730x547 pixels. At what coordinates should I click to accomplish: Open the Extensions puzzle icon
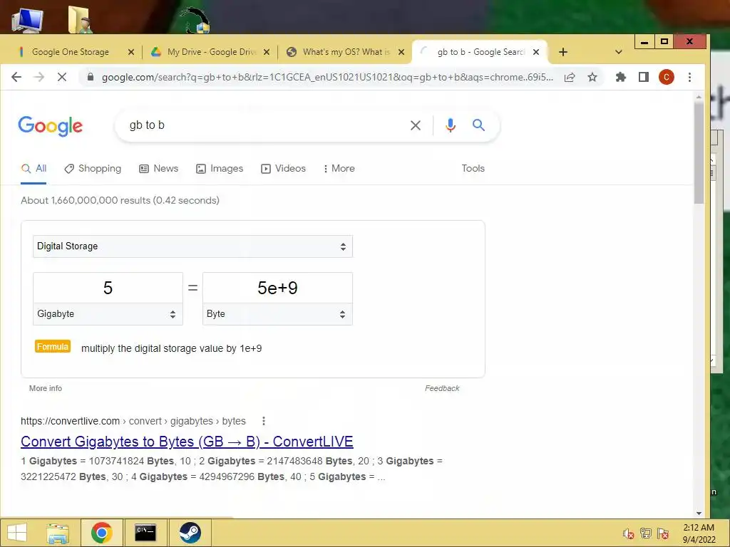[x=621, y=77]
